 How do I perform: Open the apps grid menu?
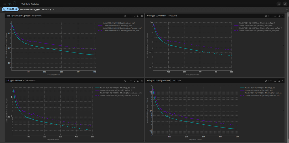coord(4,4)
